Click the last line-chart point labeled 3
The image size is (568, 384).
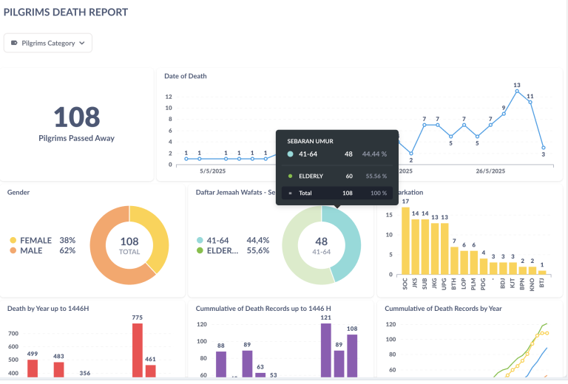click(x=544, y=148)
